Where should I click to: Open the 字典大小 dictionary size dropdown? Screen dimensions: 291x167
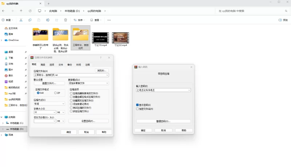(x=54, y=112)
